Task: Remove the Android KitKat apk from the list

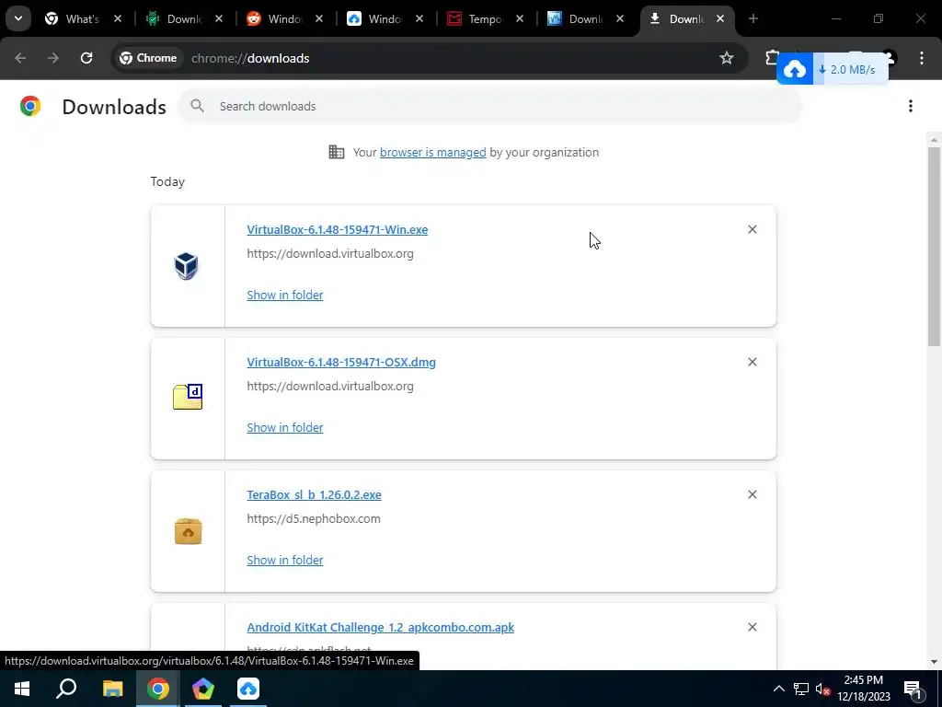Action: [x=752, y=627]
